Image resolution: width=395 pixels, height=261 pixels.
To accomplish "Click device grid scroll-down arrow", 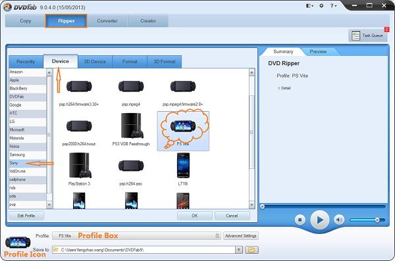I will [251, 205].
